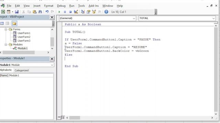This screenshot has height=123, width=220.
Task: Open the Project Explorer icon
Action: click(x=83, y=12)
